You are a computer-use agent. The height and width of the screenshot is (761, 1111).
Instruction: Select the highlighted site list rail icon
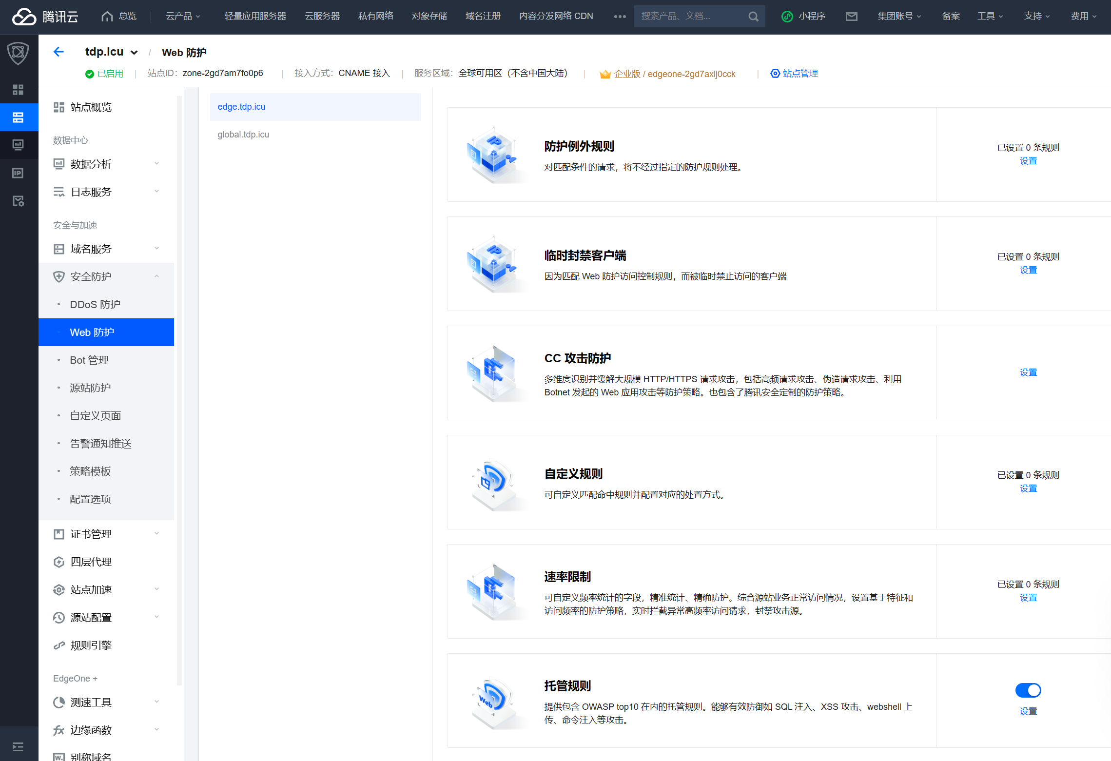pos(19,117)
